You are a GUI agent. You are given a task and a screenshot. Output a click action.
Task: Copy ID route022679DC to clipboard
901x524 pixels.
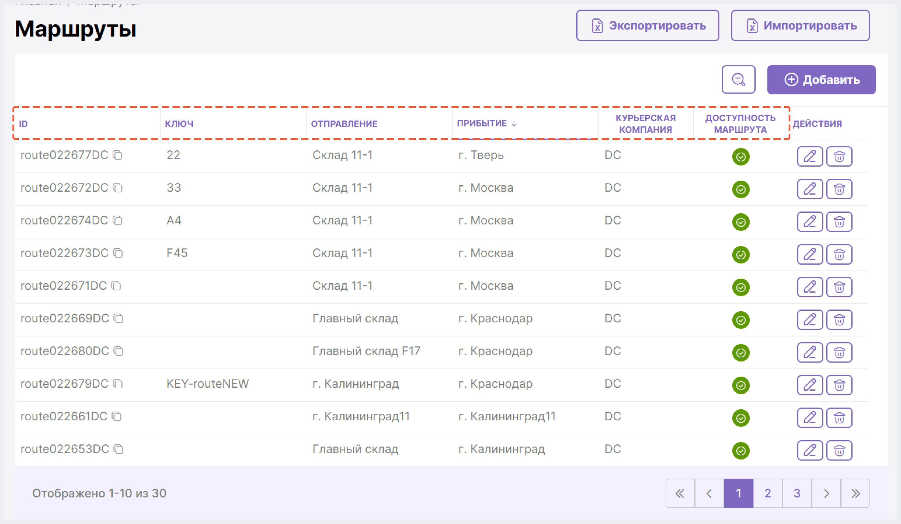[118, 384]
